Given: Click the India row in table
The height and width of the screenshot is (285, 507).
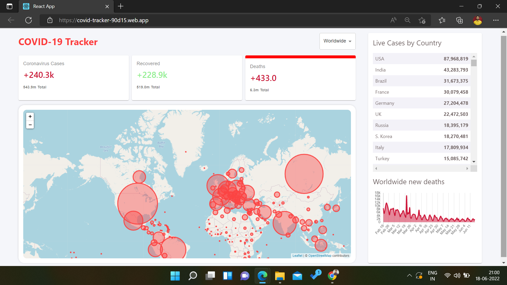Looking at the screenshot, I should coord(421,70).
